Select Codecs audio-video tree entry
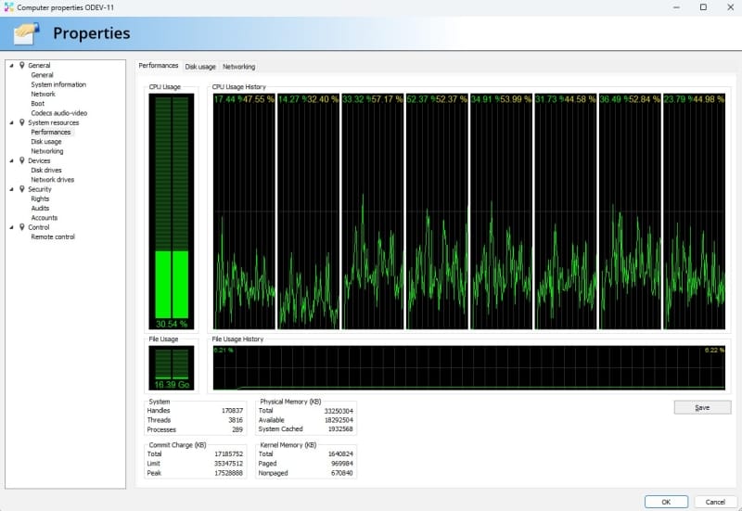Viewport: 742px width, 511px height. coord(59,113)
